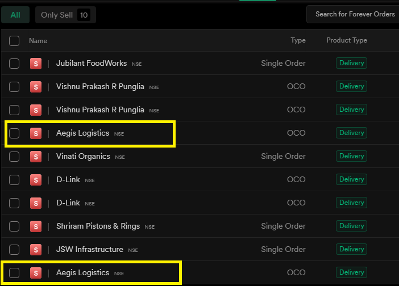399x286 pixels.
Task: Click the Delivery tag on JSW Infrastructure
Action: click(351, 250)
